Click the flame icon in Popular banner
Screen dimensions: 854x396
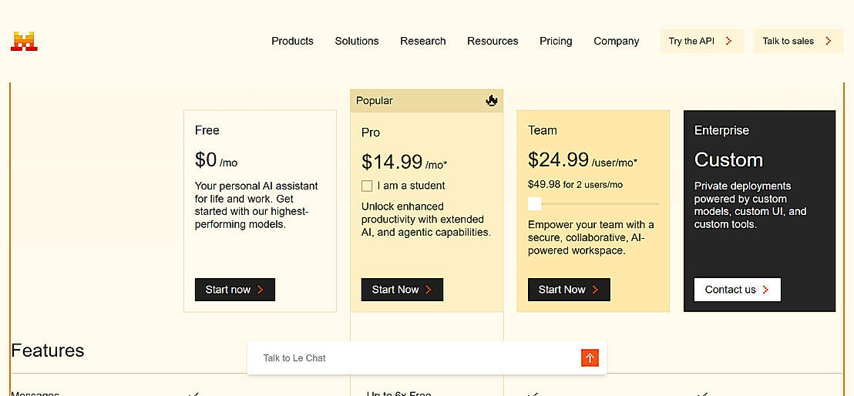pos(492,100)
